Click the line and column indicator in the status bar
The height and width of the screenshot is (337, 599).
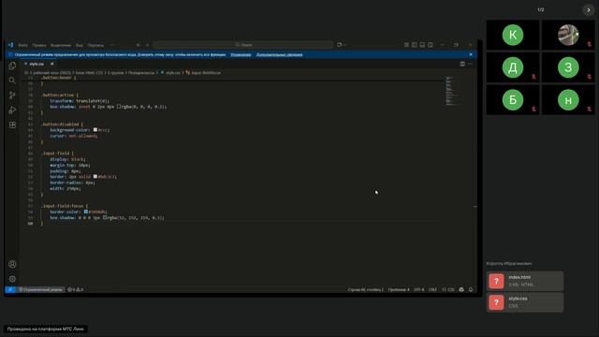tap(366, 289)
